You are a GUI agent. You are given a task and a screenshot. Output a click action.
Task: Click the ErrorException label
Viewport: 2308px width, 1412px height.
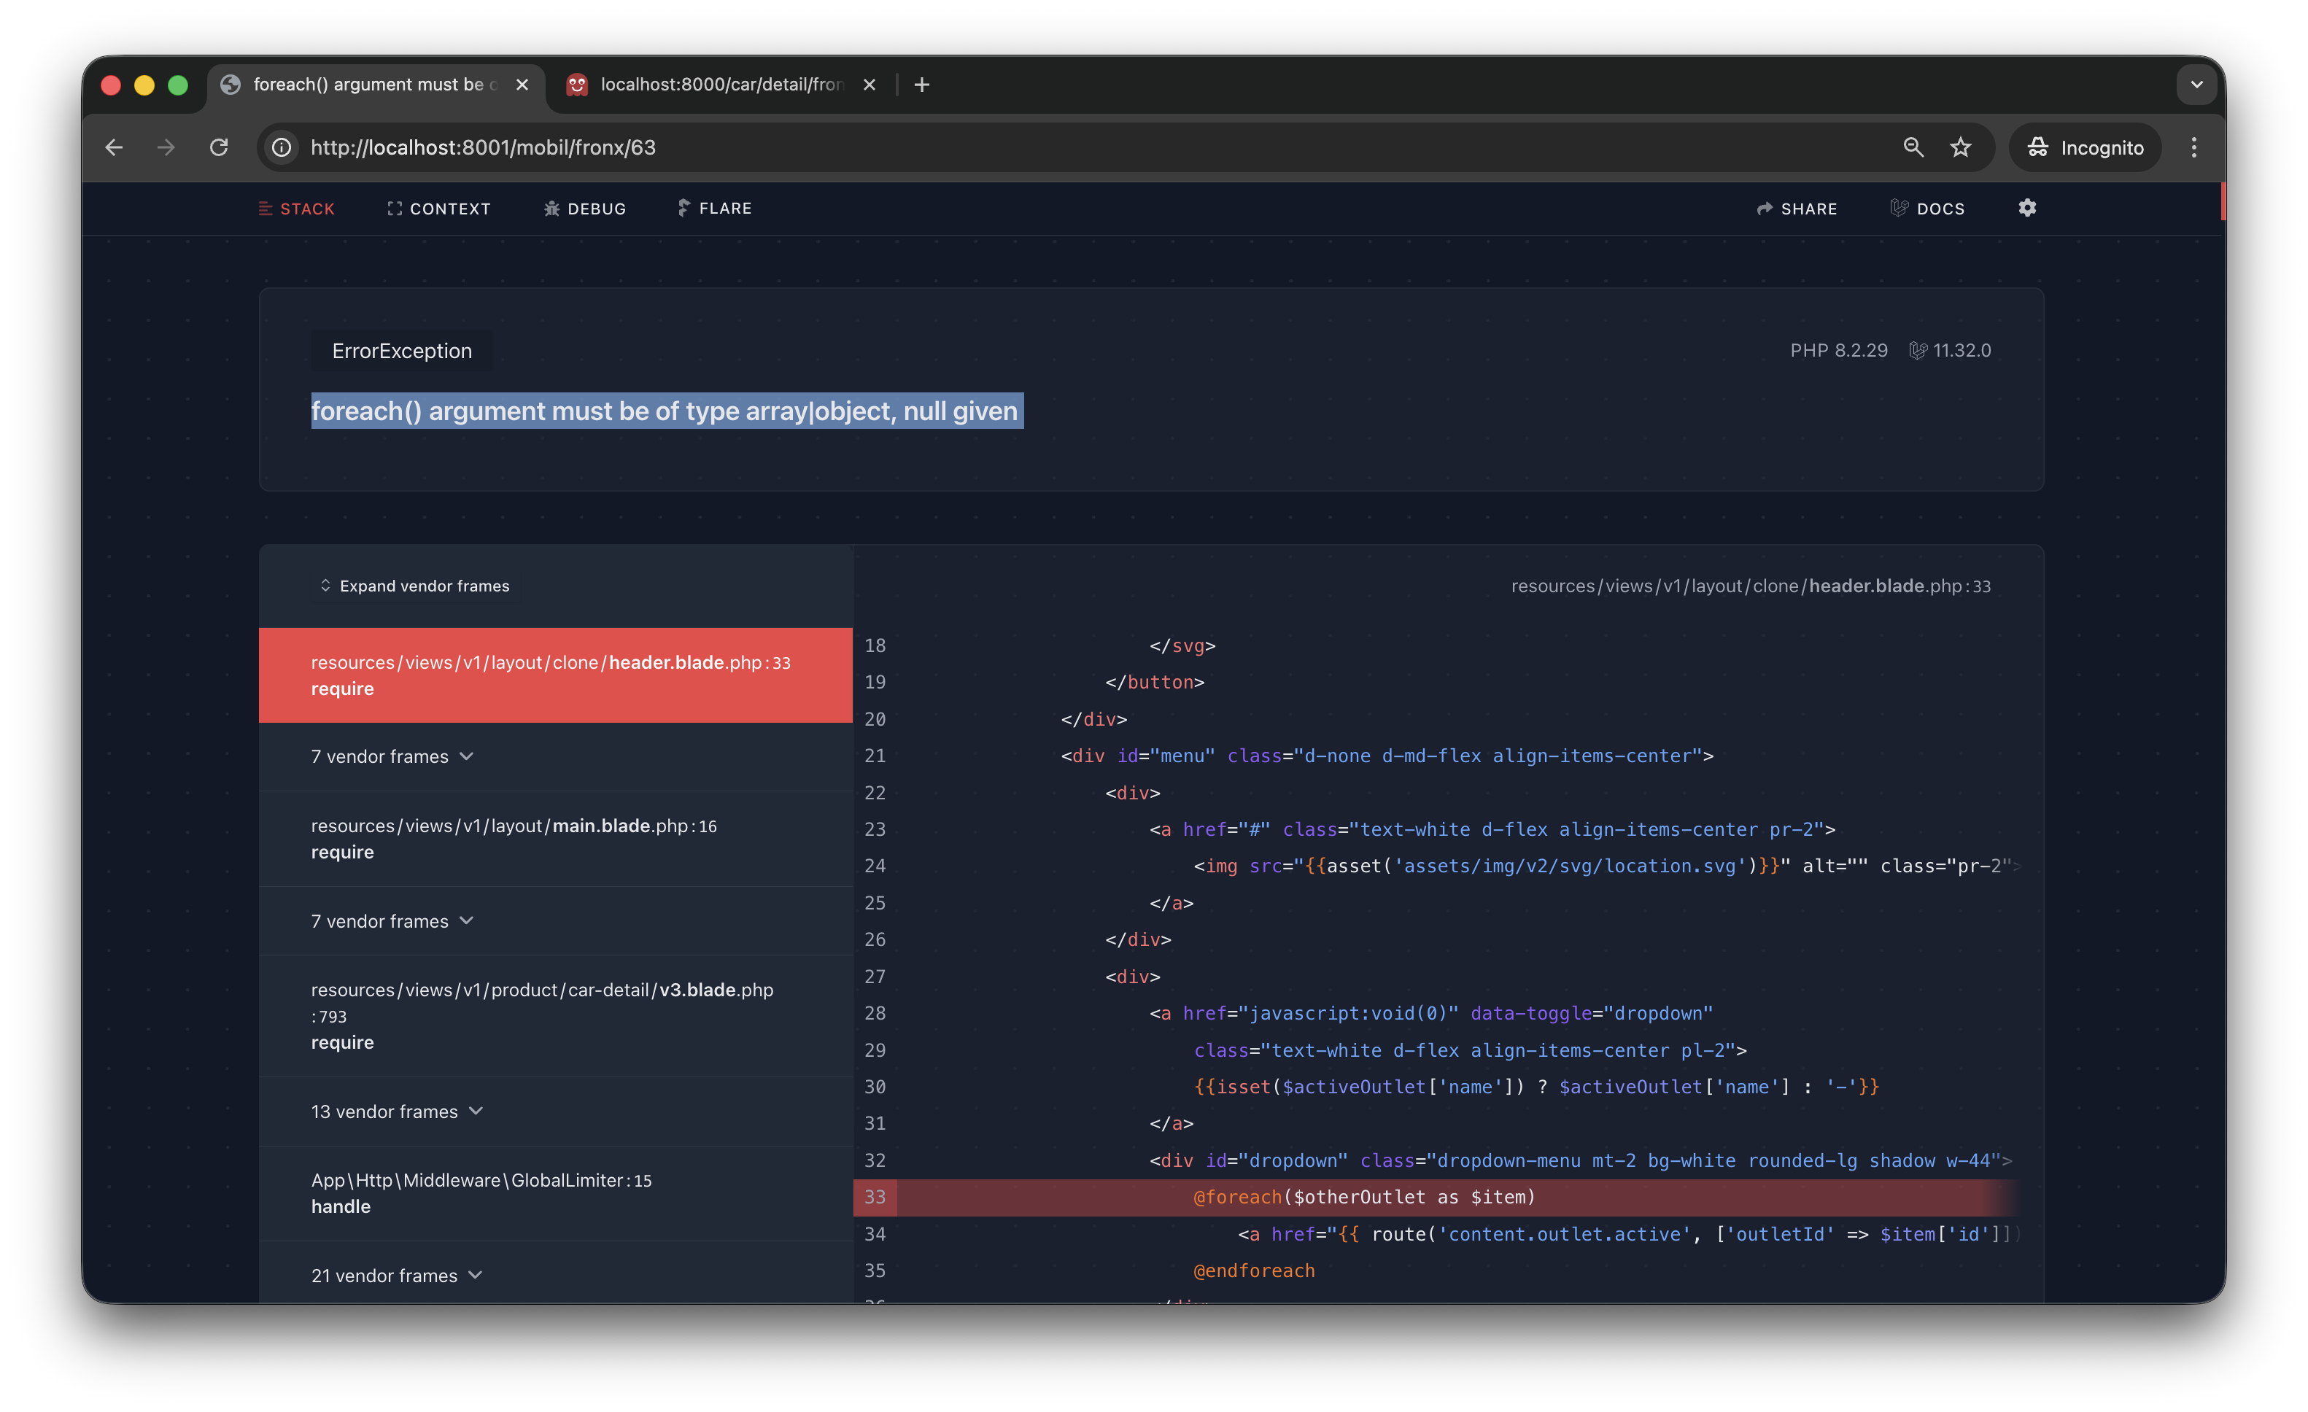[x=402, y=350]
